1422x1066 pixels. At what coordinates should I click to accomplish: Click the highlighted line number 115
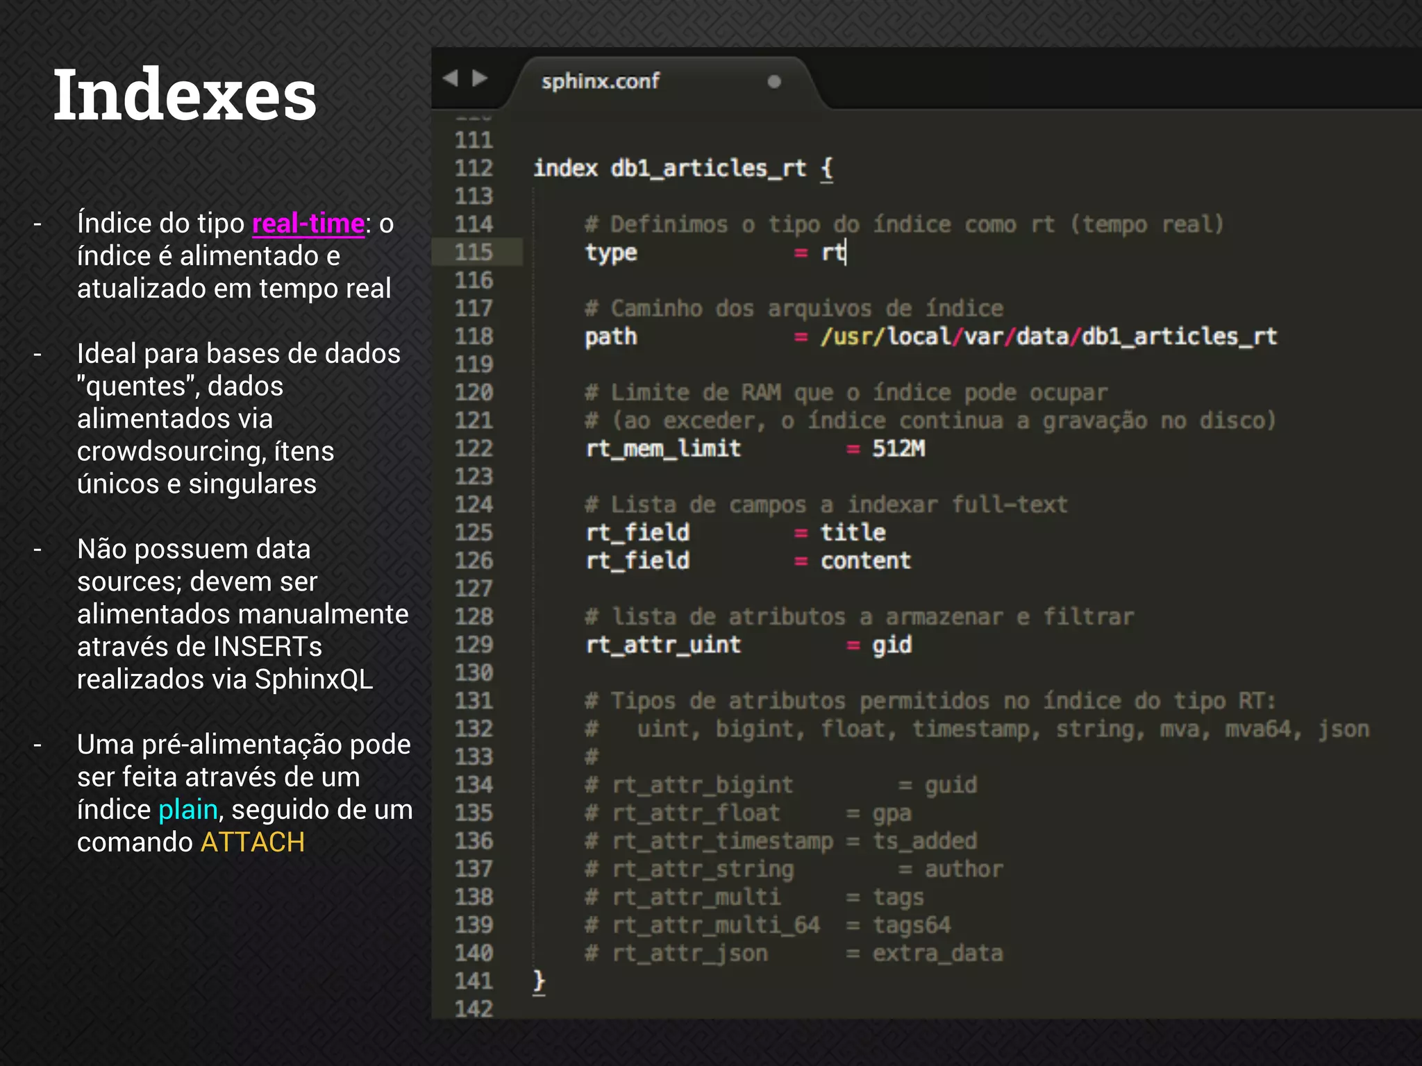(474, 253)
